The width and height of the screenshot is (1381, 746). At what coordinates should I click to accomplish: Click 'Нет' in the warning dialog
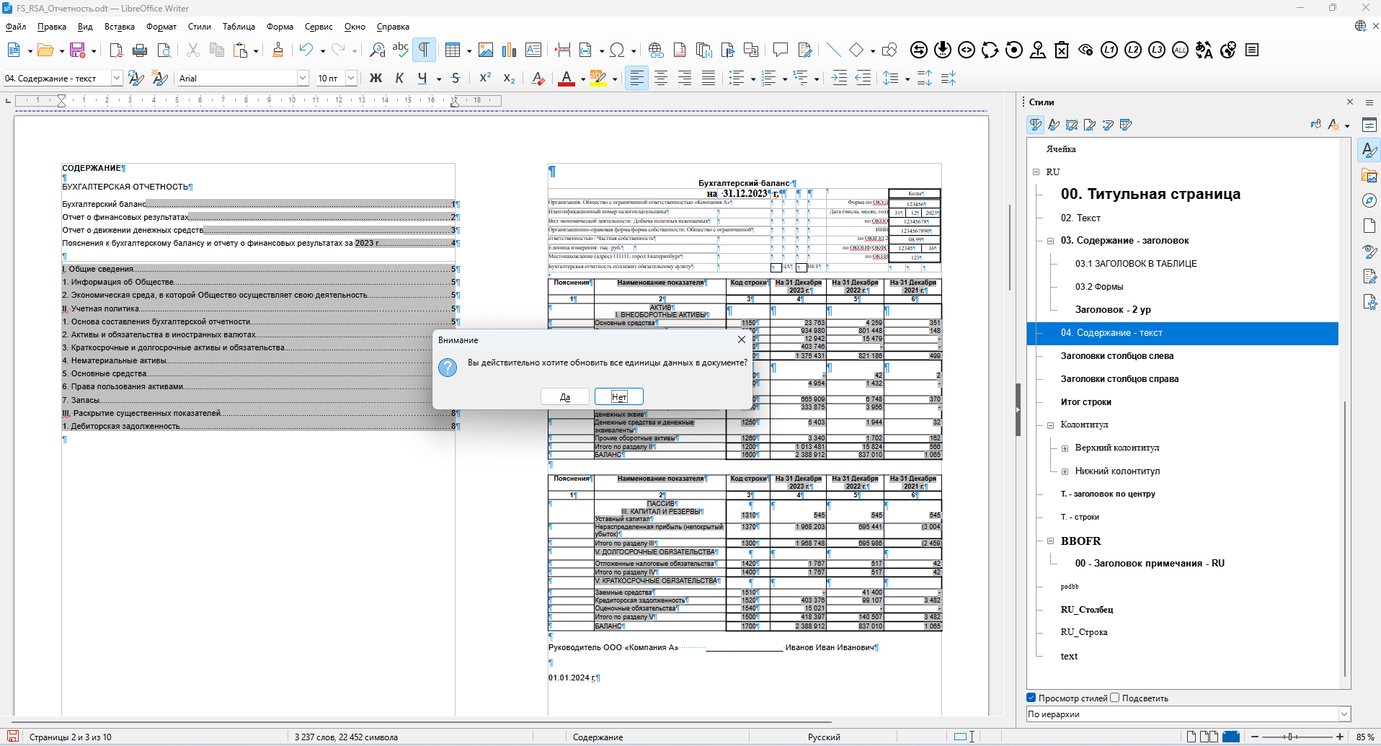[618, 397]
